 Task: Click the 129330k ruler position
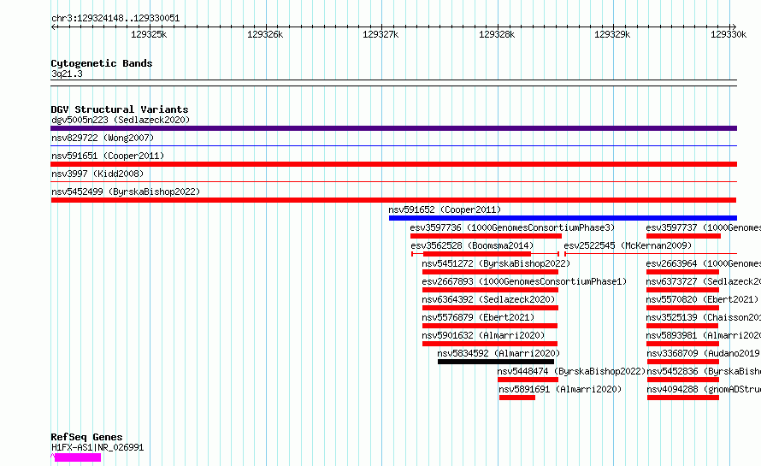click(729, 34)
